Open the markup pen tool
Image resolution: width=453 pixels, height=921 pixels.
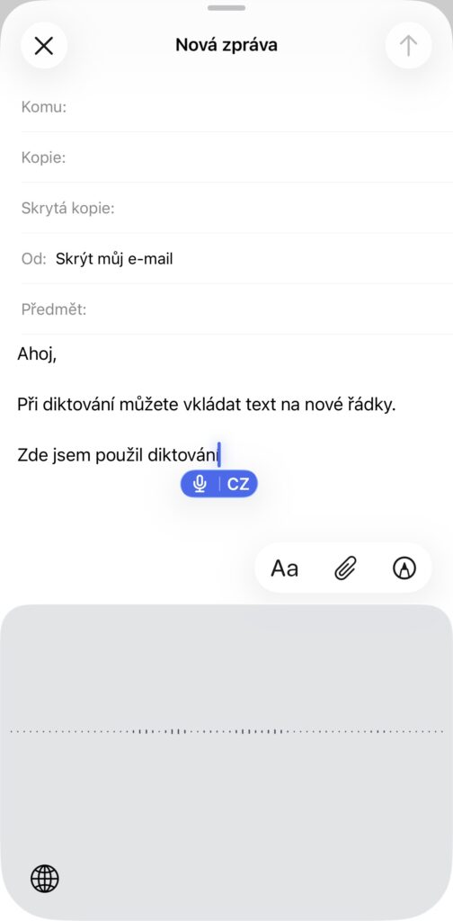click(404, 568)
